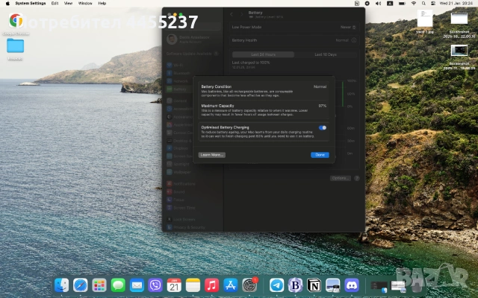Image resolution: width=478 pixels, height=298 pixels.
Task: Go back with the toolbar back chevron
Action: pos(232,14)
